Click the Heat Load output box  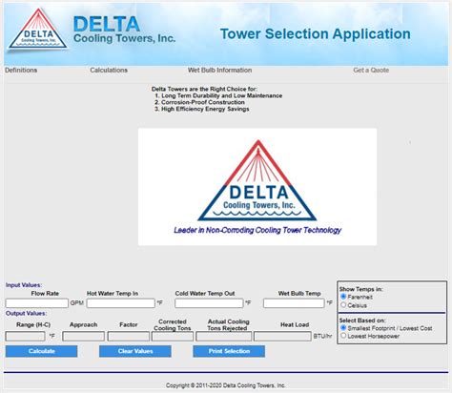point(282,336)
